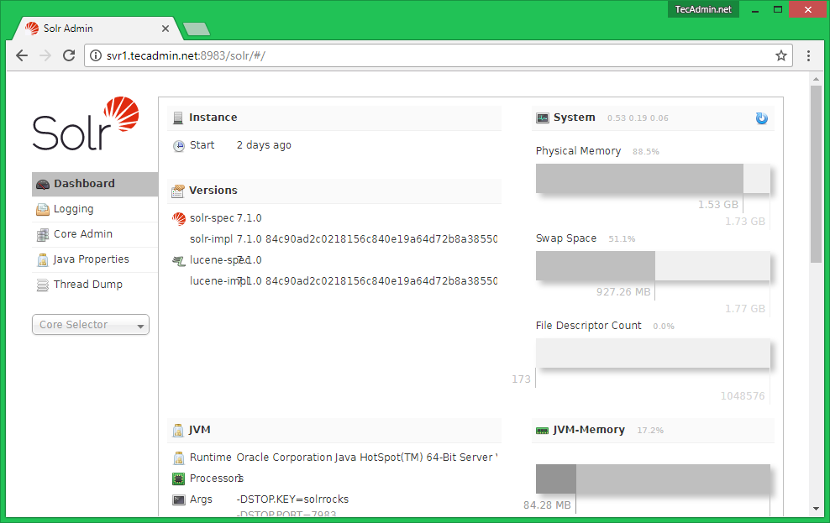Viewport: 830px width, 523px height.
Task: Click the lucene-spec feather icon
Action: pos(179,260)
